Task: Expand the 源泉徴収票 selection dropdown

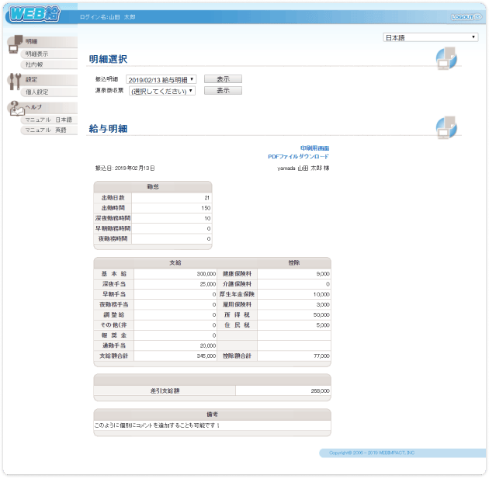Action: click(161, 91)
